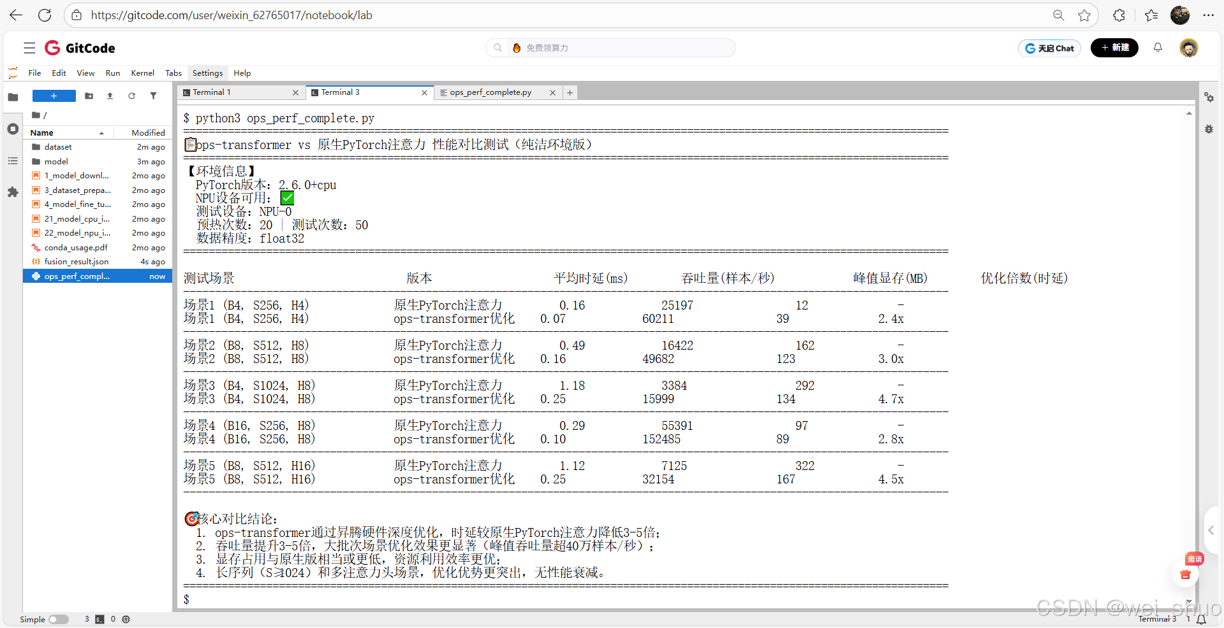Open the favorites list icon
1224x628 pixels.
tap(1151, 15)
